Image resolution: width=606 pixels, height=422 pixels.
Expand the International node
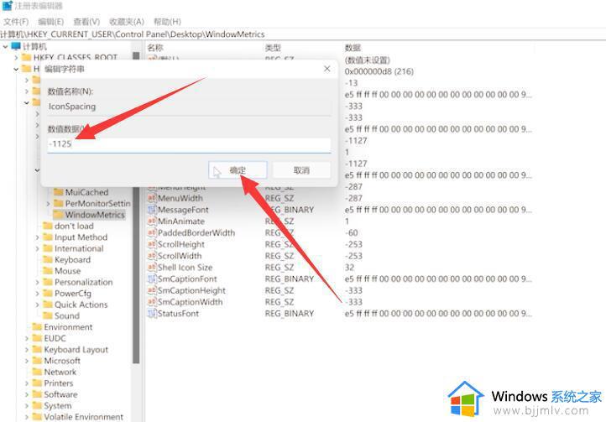[x=37, y=248]
